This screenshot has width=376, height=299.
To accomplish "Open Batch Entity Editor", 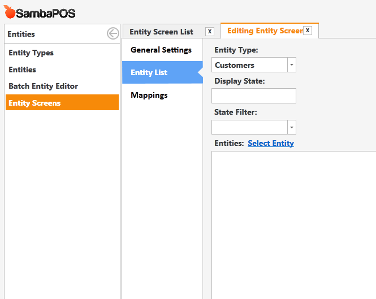I will click(x=43, y=86).
